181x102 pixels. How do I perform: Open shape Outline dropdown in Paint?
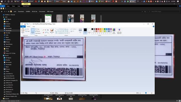[74, 29]
